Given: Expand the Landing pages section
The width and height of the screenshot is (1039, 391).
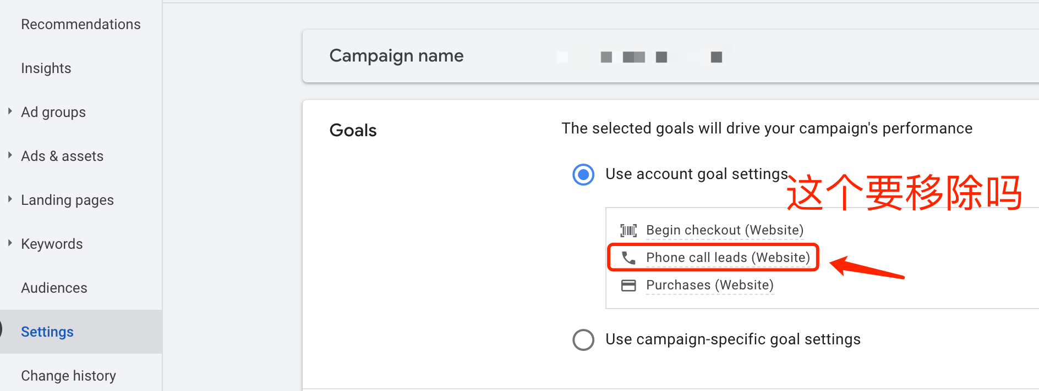Looking at the screenshot, I should click(x=9, y=199).
